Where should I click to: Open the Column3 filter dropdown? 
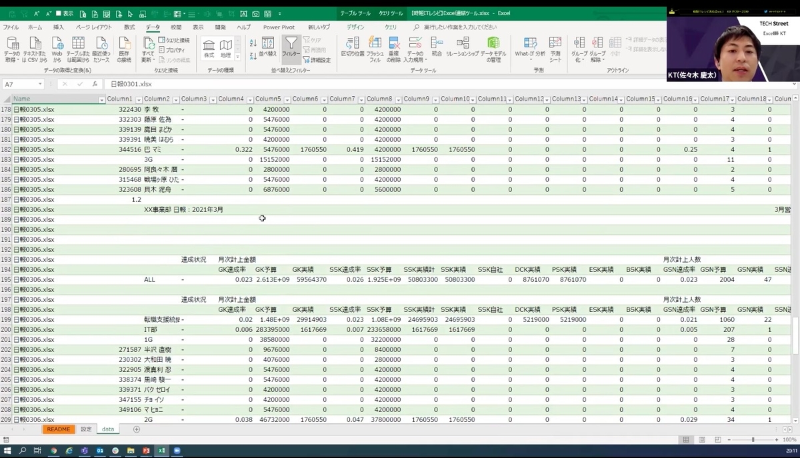pyautogui.click(x=213, y=99)
